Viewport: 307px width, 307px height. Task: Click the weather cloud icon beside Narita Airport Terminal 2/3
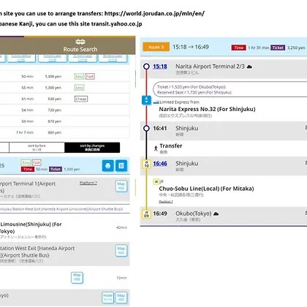249,67
